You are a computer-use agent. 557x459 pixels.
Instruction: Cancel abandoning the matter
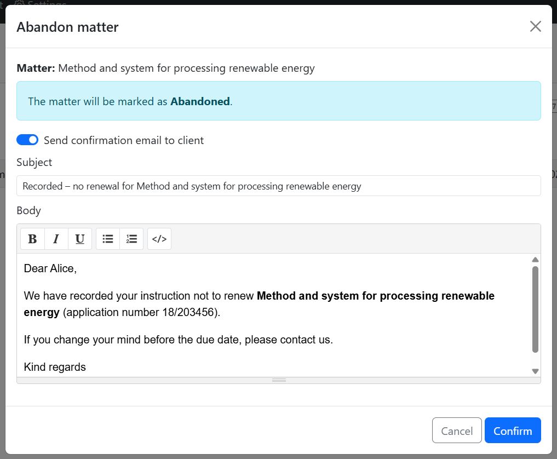click(456, 431)
